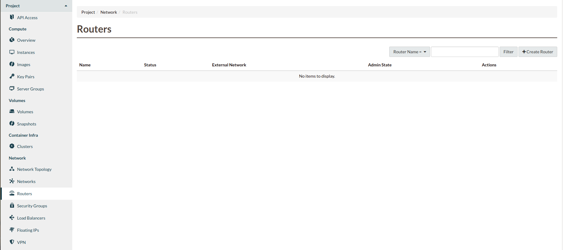The width and height of the screenshot is (563, 250).
Task: Navigate to Security Groups
Action: [x=32, y=206]
